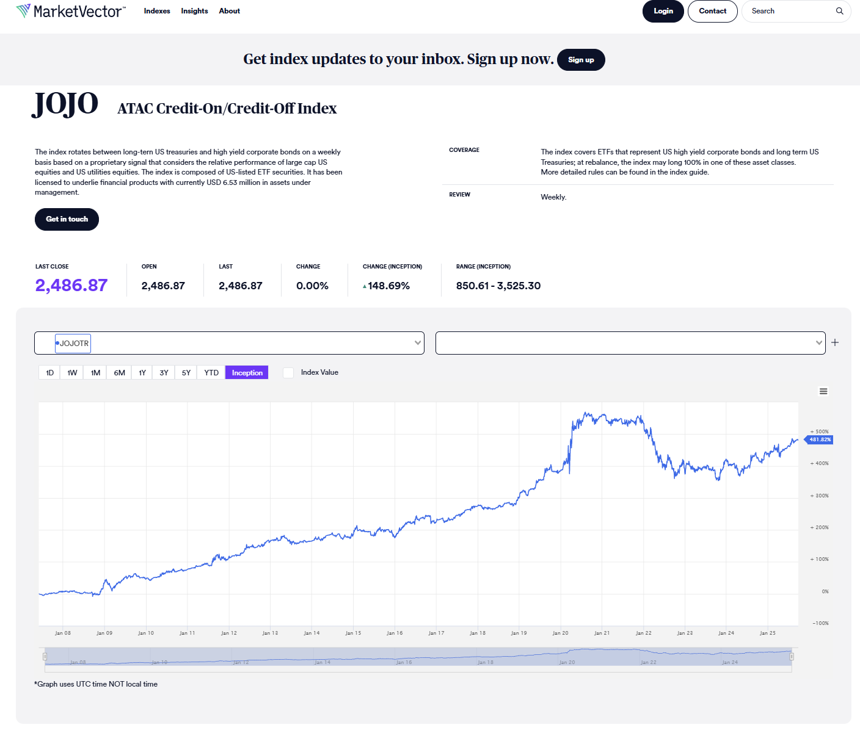Open the Indexes menu

pos(157,11)
